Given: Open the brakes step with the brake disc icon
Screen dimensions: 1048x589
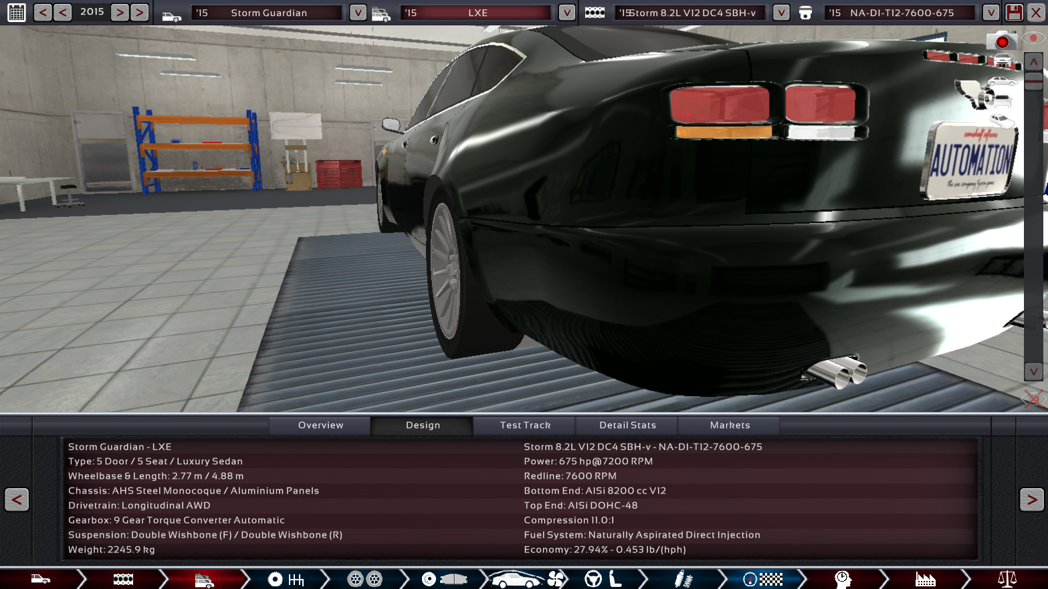Looking at the screenshot, I should pyautogui.click(x=442, y=579).
